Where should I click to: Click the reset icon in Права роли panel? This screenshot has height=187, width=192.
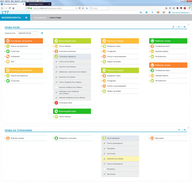coord(179,27)
